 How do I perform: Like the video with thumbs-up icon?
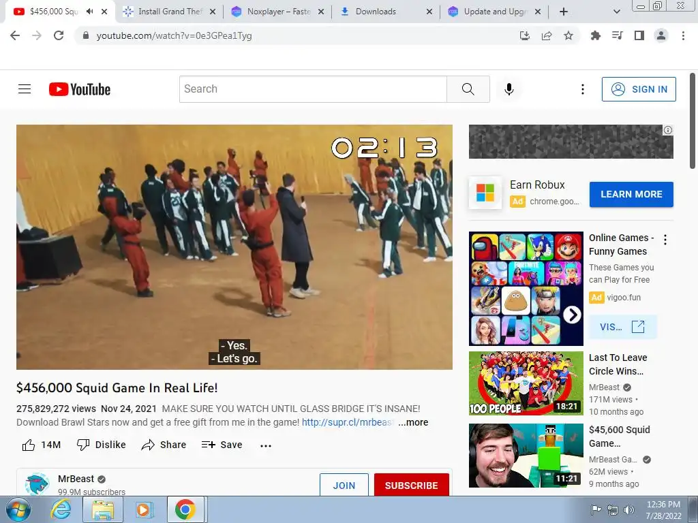pyautogui.click(x=29, y=445)
